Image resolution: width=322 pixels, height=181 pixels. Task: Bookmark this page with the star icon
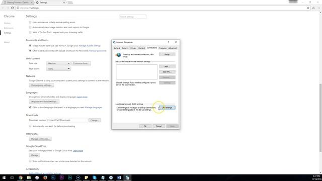(308, 8)
